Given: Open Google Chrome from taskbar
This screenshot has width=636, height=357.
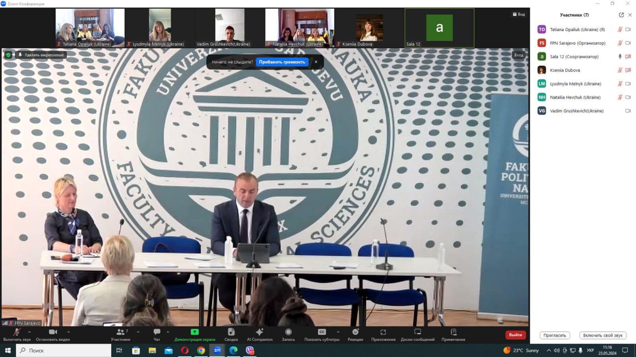Looking at the screenshot, I should pyautogui.click(x=201, y=350).
